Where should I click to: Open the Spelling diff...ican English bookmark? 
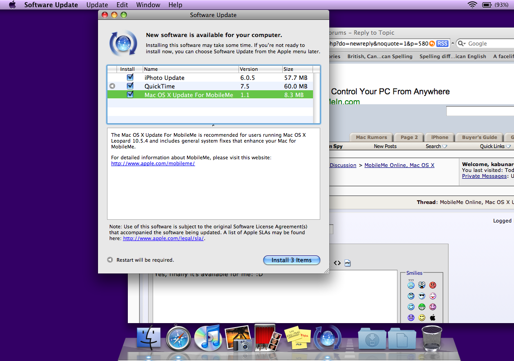(x=453, y=56)
